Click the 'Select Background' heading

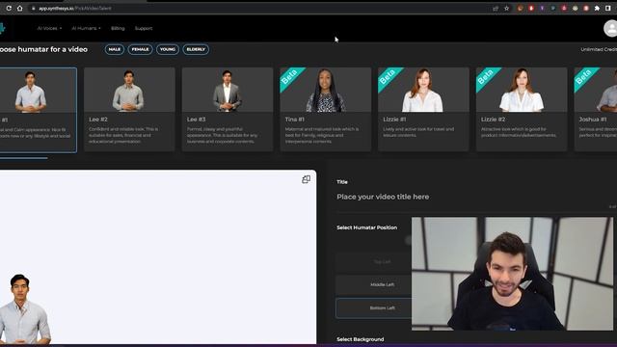(360, 339)
